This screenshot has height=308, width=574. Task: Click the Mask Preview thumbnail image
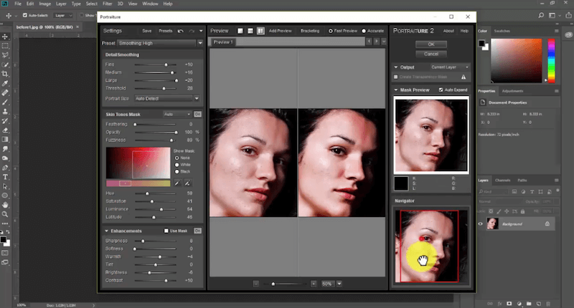[430, 133]
